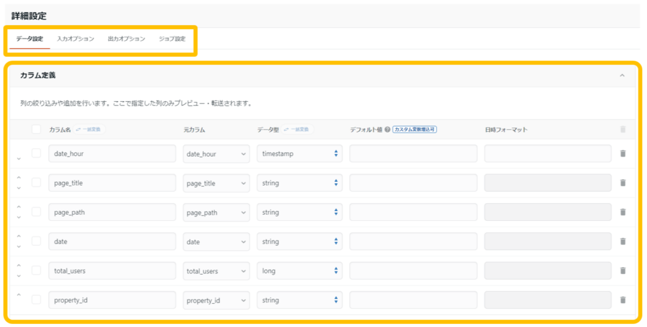
Task: Move page_path row up with arrow
Action: pos(19,207)
